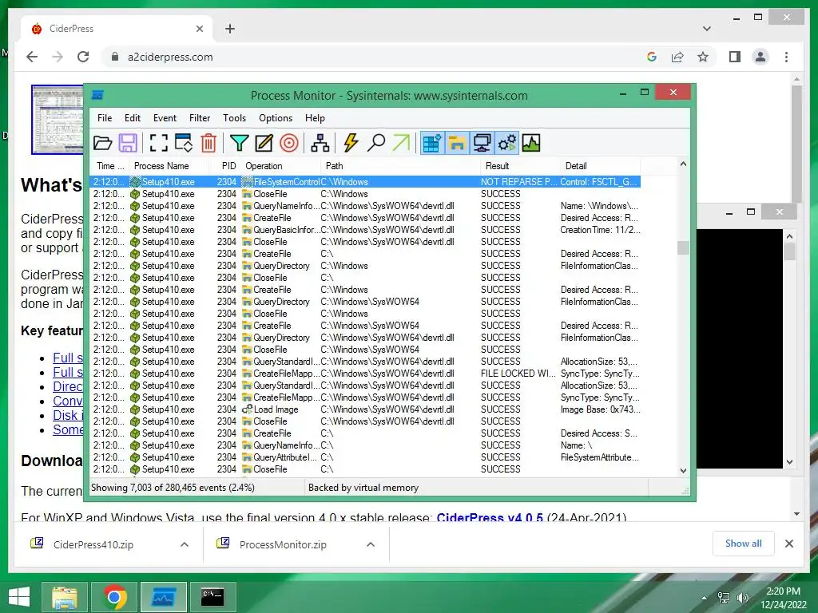Open File Explorer from taskbar
This screenshot has width=818, height=613.
pyautogui.click(x=65, y=597)
